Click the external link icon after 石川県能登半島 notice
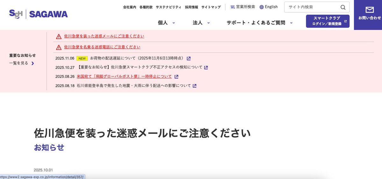Viewport: 382px width, 179px height. 195,86
